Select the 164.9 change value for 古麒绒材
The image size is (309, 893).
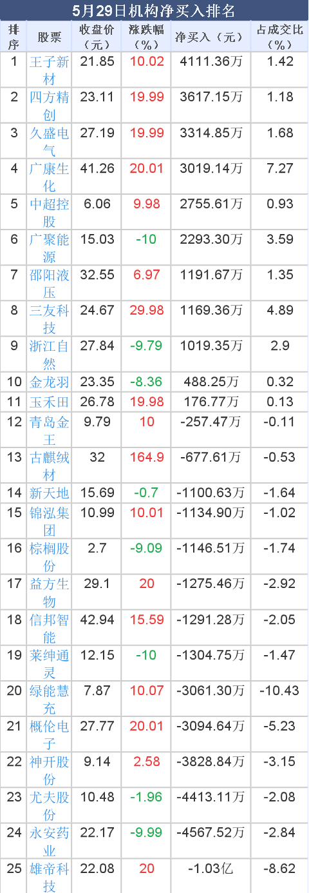[x=146, y=458]
